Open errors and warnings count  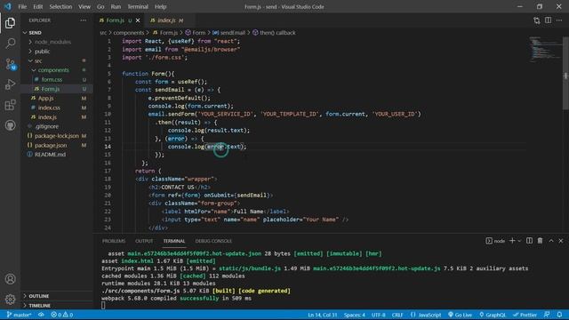click(62, 315)
